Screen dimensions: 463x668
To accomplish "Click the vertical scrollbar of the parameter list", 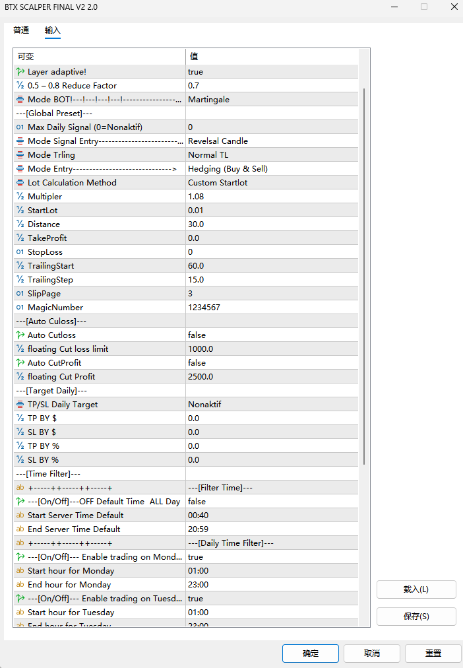I will [x=364, y=277].
